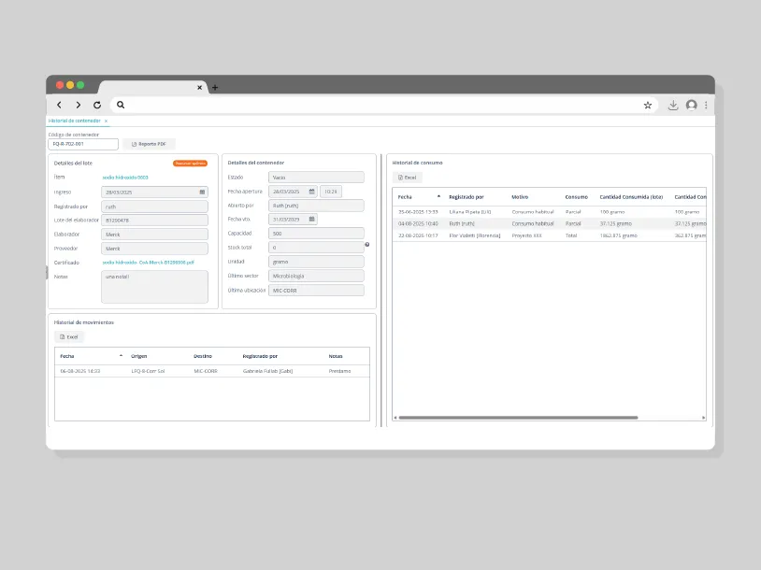This screenshot has height=570, width=761.
Task: Open the browser downloads icon
Action: [673, 106]
